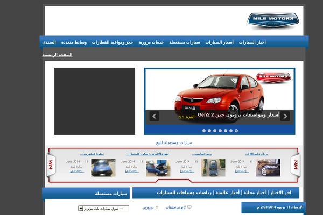Image resolution: width=323 pixels, height=215 pixels.
Task: Click the post date الأربعاء 11 يونيو 2014 header
Action: tap(280, 207)
